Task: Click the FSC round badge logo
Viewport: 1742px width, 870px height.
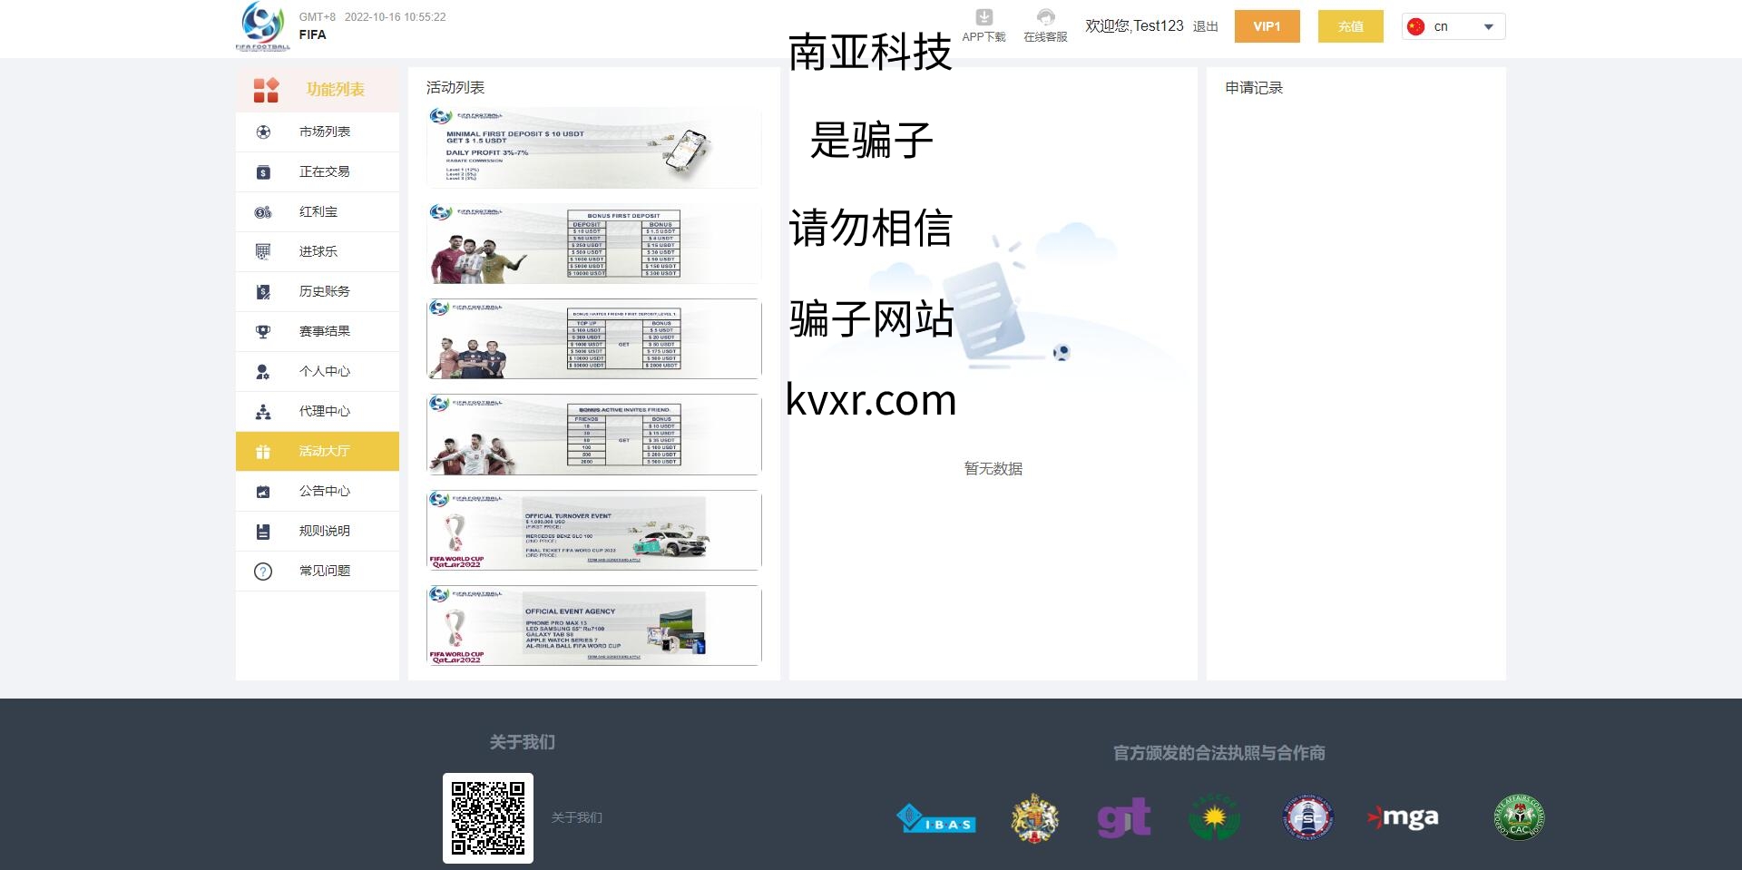Action: pos(1307,817)
